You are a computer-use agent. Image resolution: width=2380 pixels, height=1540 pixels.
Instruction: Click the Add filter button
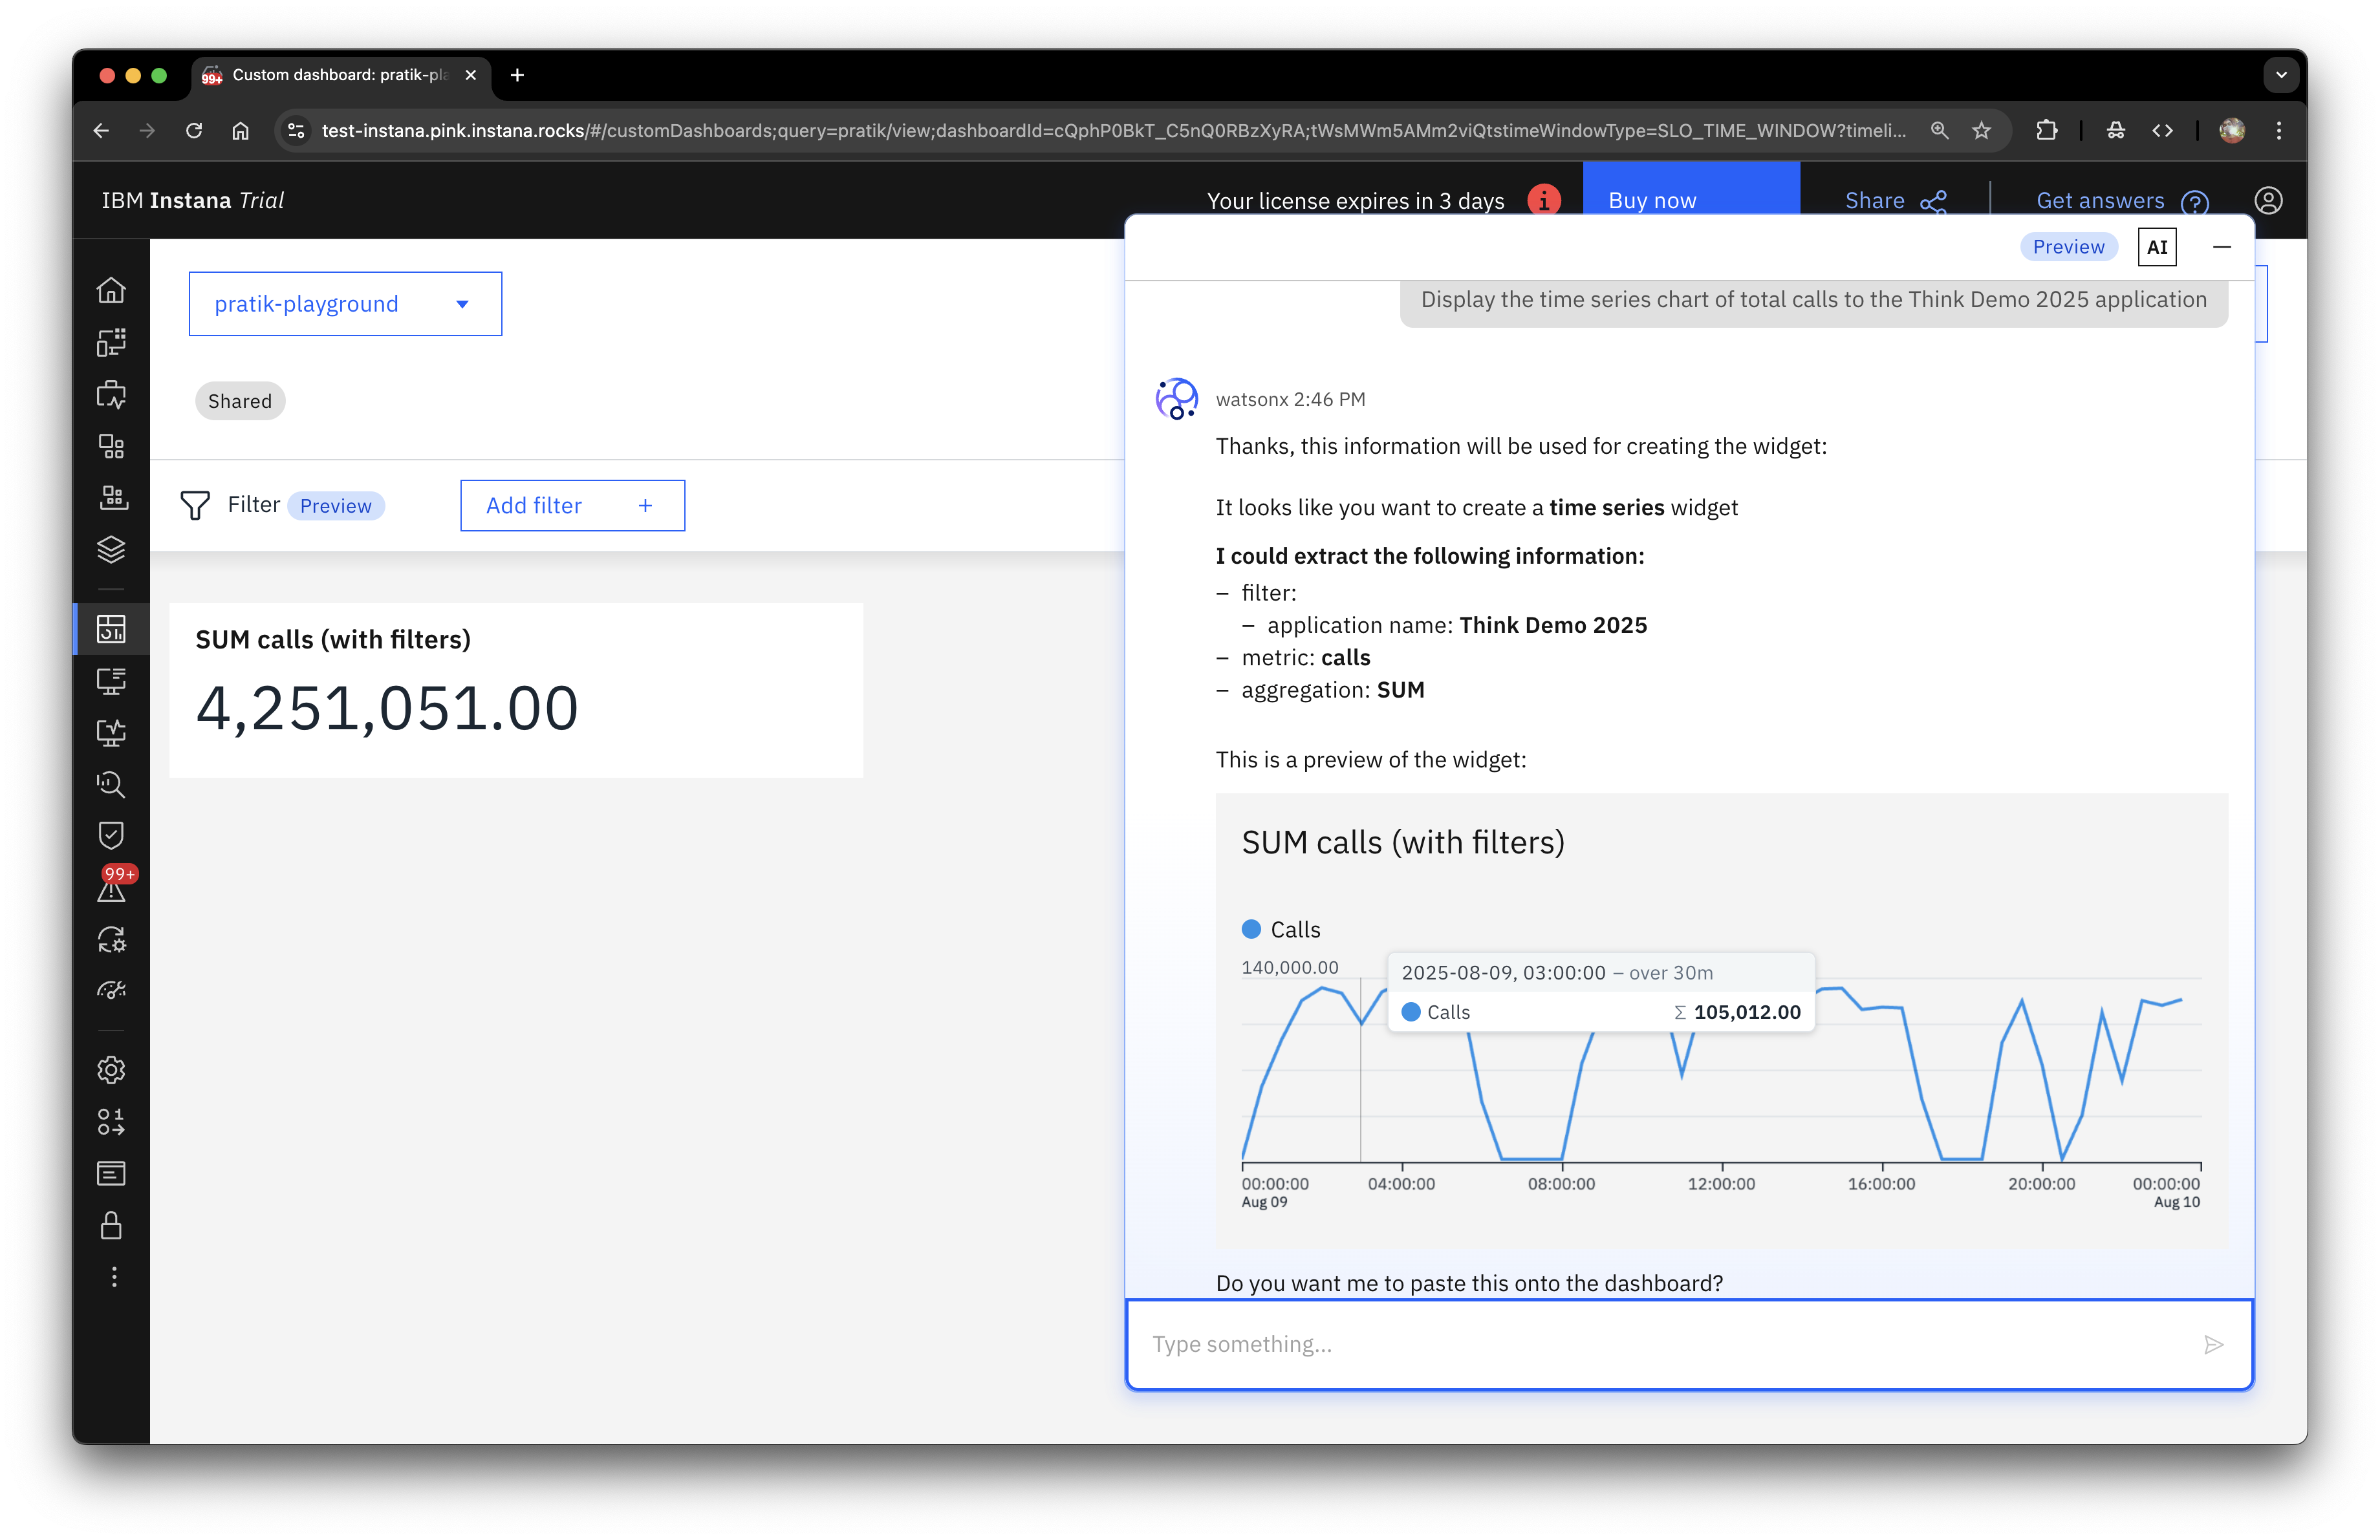tap(572, 506)
